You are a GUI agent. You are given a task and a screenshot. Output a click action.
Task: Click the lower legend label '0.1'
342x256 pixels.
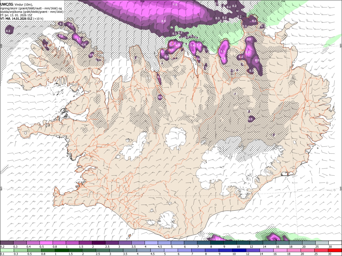2,254
